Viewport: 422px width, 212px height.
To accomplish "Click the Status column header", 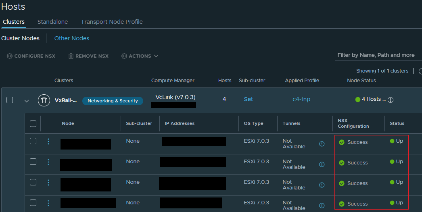I will tap(397, 123).
